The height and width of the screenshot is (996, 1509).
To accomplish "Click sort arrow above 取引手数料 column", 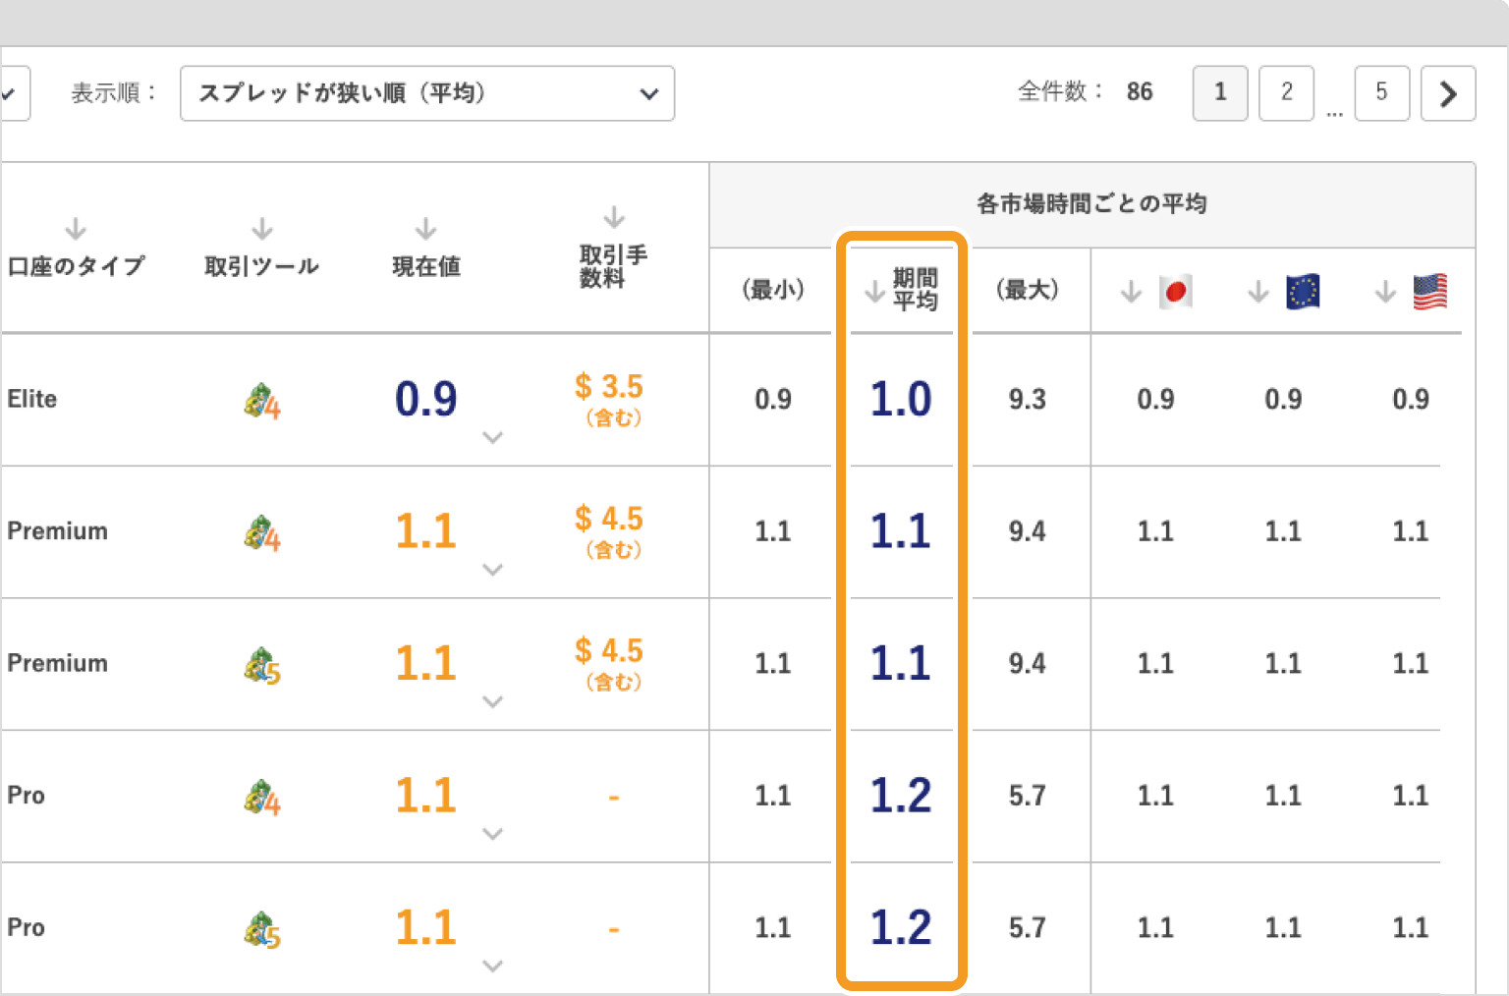I will click(x=614, y=217).
